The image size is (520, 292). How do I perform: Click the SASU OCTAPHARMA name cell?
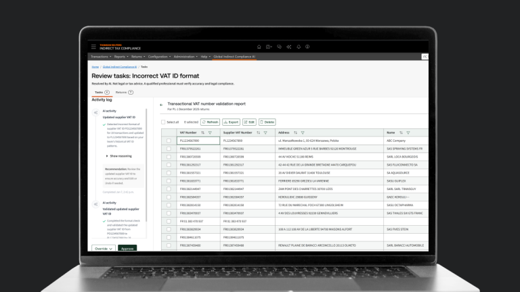click(406, 205)
